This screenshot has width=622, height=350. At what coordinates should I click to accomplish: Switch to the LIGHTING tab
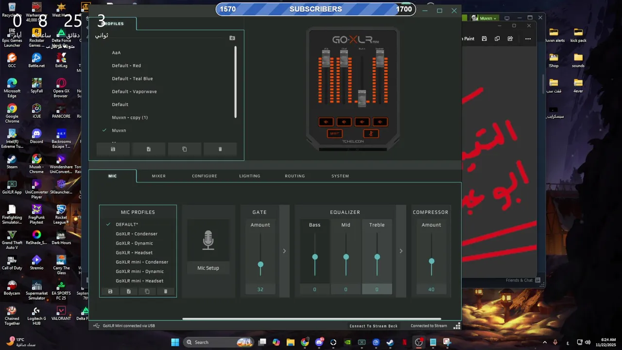[x=250, y=176]
